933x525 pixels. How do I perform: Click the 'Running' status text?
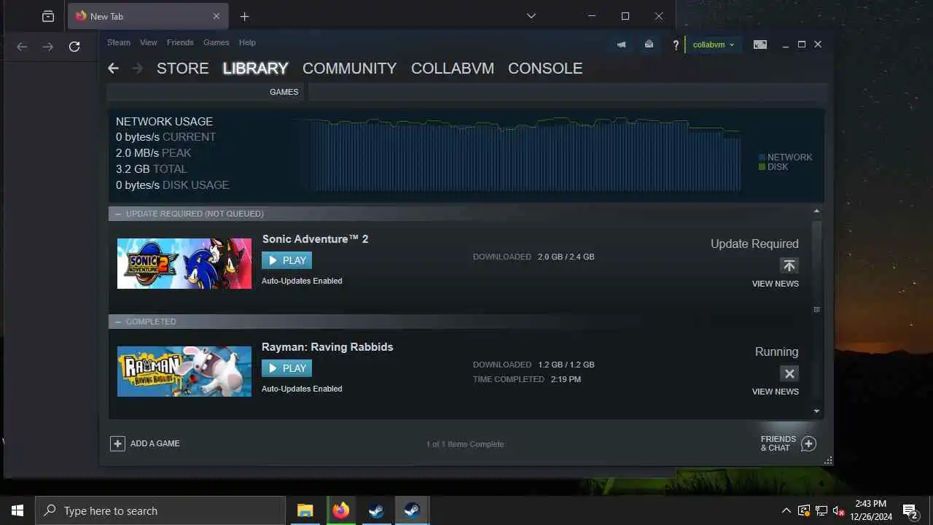coord(777,351)
